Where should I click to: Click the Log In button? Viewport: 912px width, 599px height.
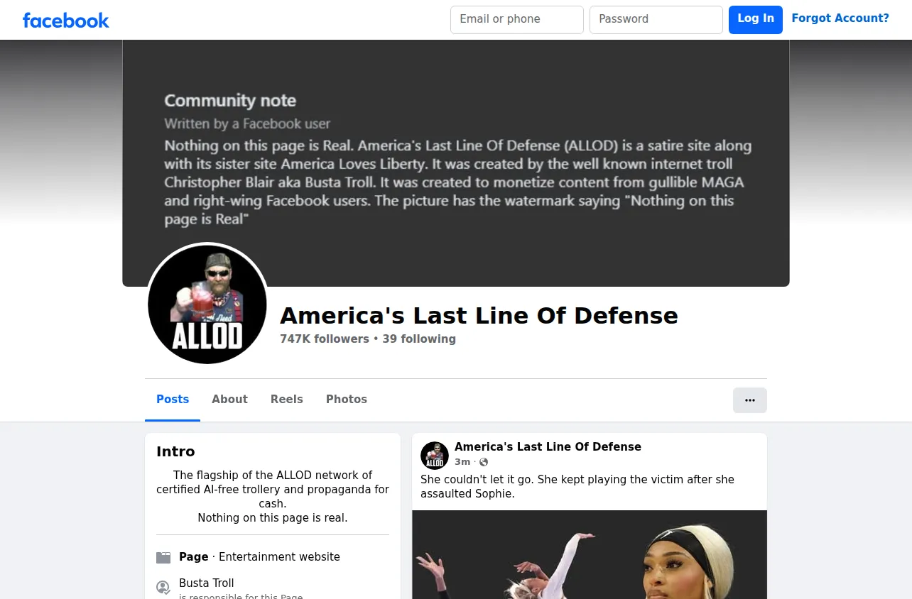(756, 19)
